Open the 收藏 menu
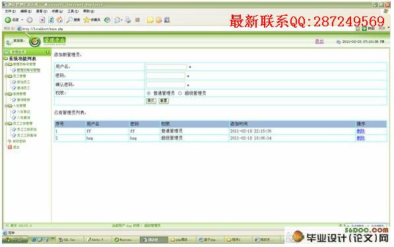The width and height of the screenshot is (394, 247). click(57, 11)
